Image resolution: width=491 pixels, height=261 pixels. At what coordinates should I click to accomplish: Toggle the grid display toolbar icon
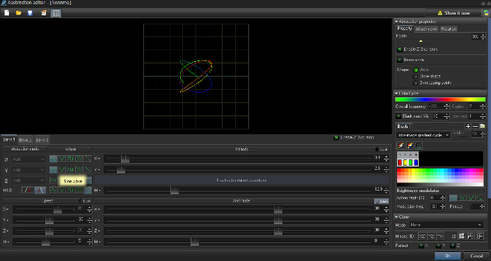56,13
